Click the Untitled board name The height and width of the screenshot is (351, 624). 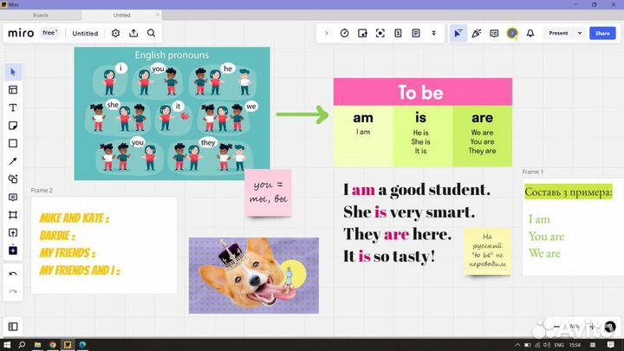[x=85, y=33]
